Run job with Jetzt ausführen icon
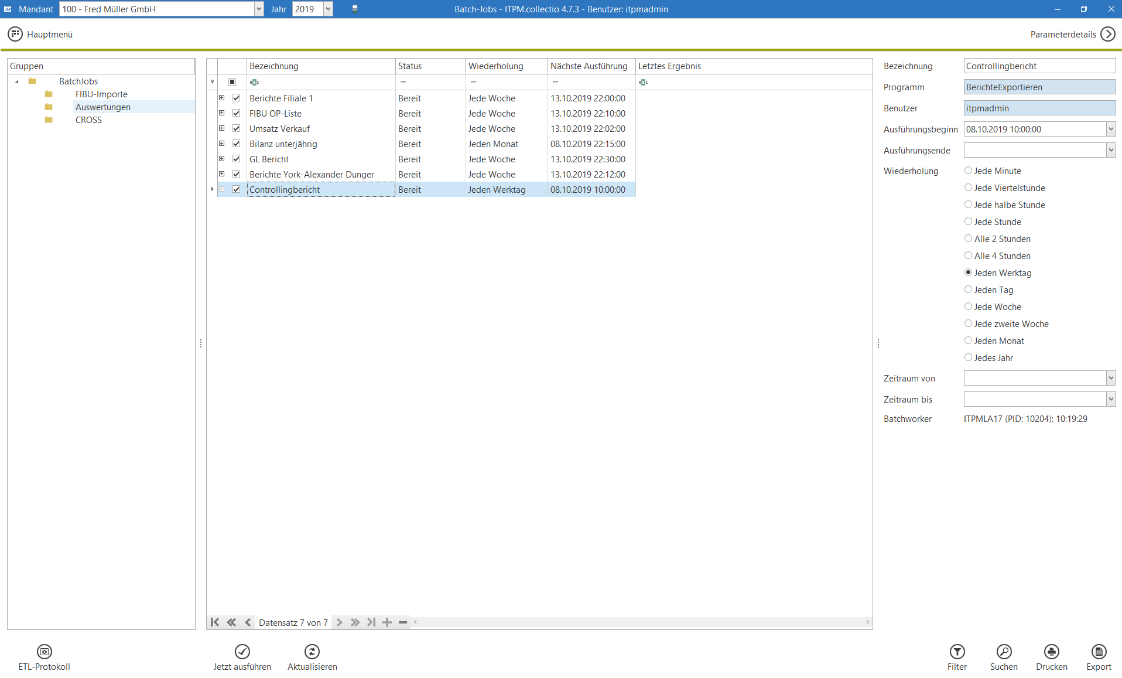This screenshot has width=1122, height=678. tap(242, 652)
